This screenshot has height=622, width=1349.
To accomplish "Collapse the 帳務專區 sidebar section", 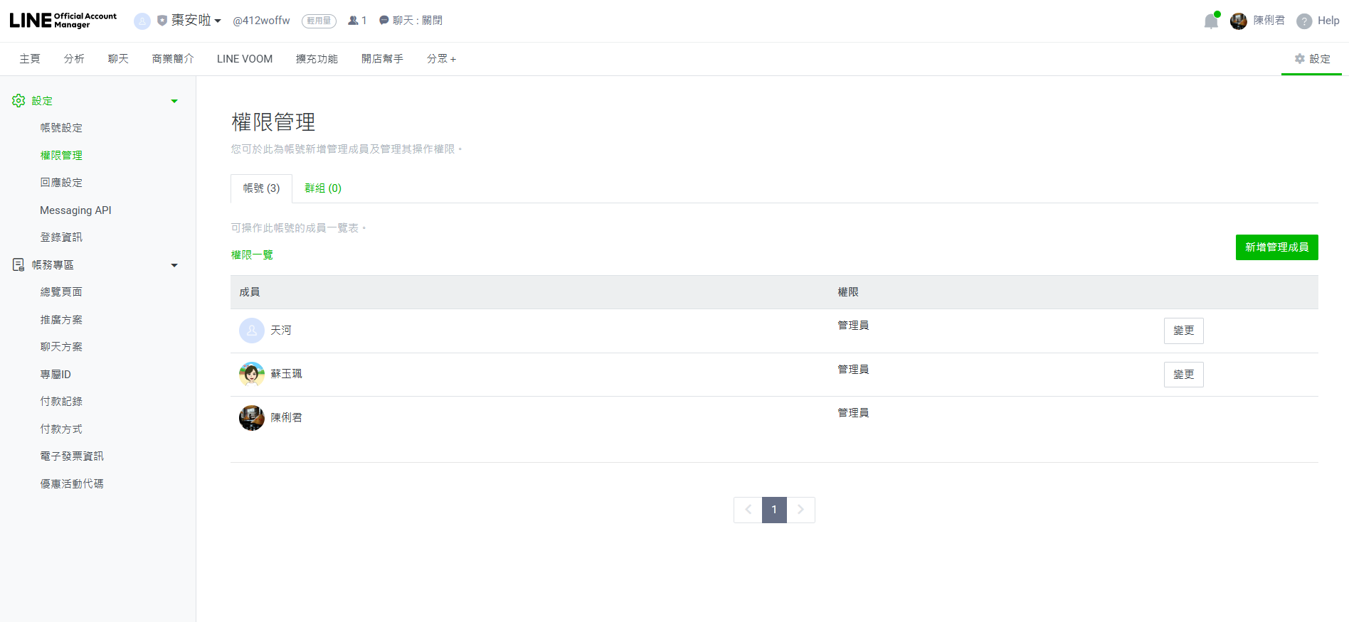I will point(174,265).
